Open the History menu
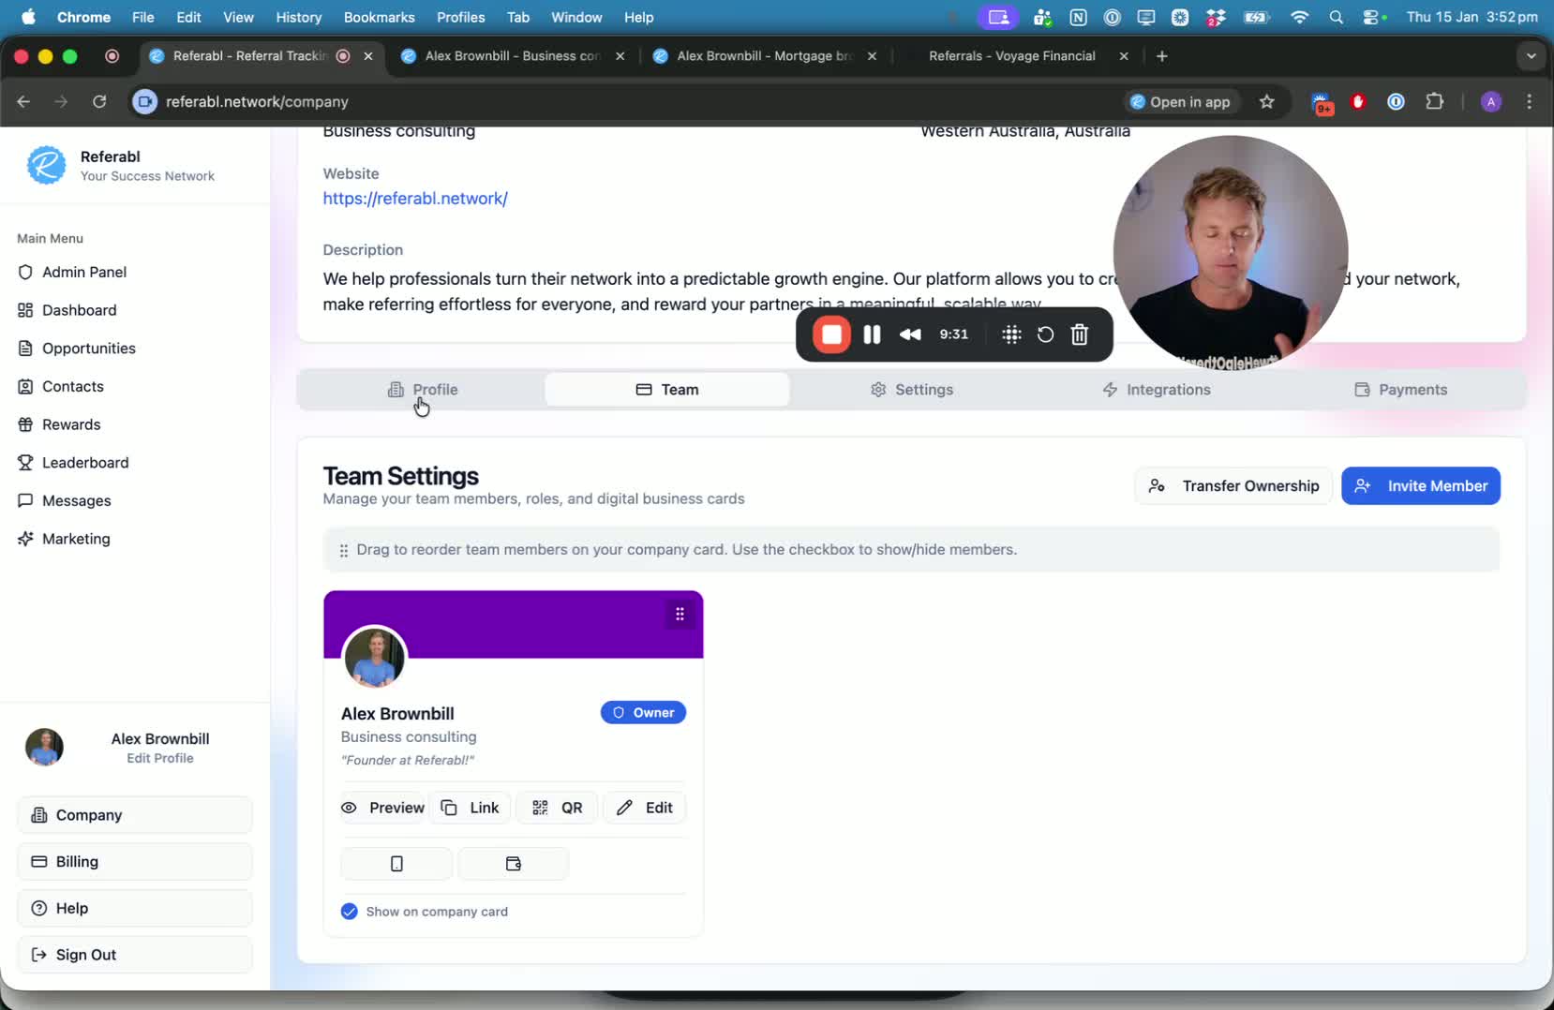The image size is (1554, 1010). (x=299, y=17)
